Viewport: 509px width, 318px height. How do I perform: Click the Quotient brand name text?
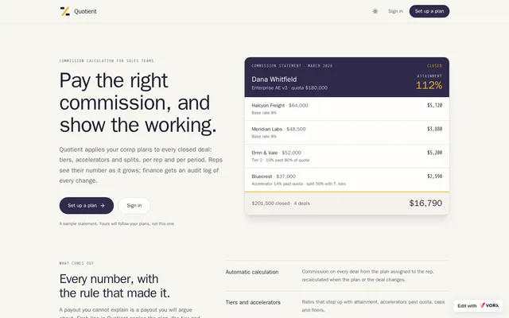pos(85,11)
